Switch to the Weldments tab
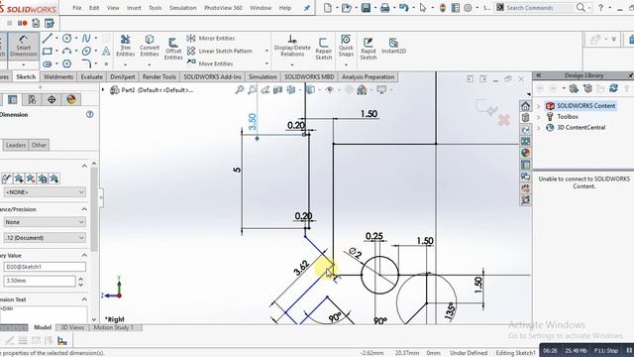The image size is (634, 357). point(58,77)
